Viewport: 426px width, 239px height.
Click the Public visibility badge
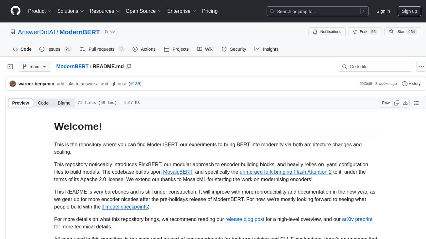tap(110, 32)
